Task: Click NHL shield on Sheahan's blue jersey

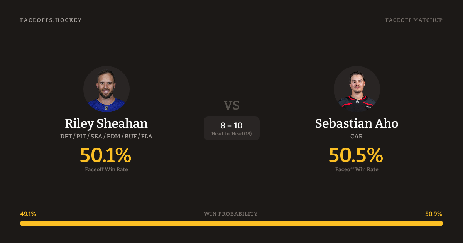Action: point(107,108)
